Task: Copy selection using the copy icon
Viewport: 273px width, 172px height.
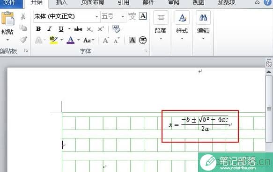Action: pyautogui.click(x=23, y=28)
